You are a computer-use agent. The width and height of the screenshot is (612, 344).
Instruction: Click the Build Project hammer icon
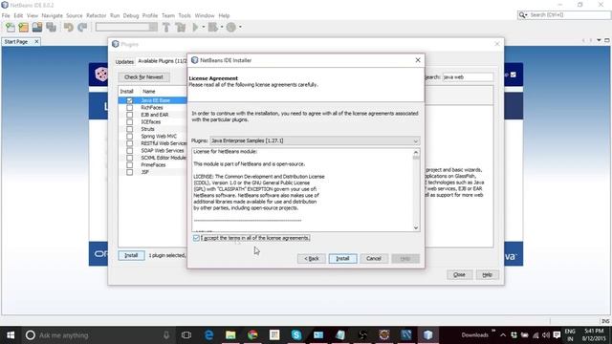pyautogui.click(x=166, y=28)
